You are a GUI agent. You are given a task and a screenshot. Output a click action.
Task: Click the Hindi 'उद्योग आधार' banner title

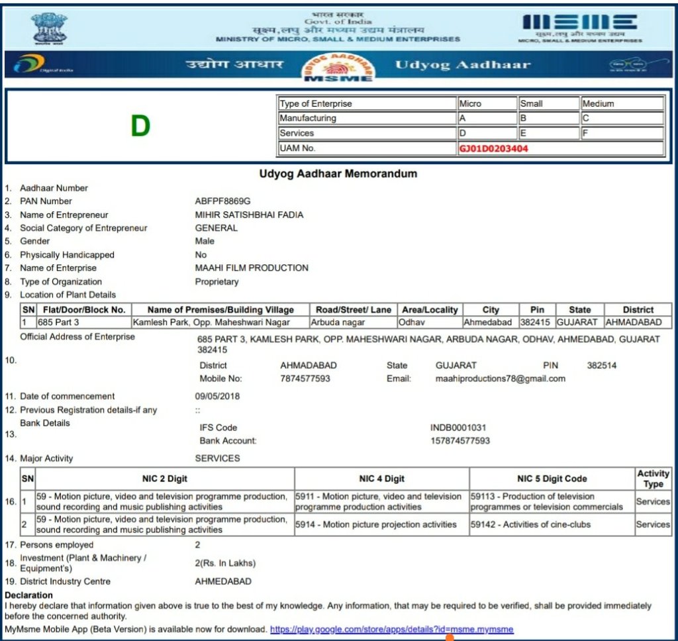coord(234,64)
